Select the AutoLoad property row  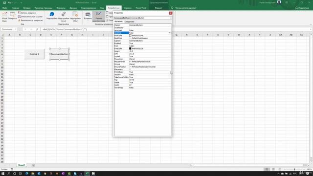tap(142, 30)
